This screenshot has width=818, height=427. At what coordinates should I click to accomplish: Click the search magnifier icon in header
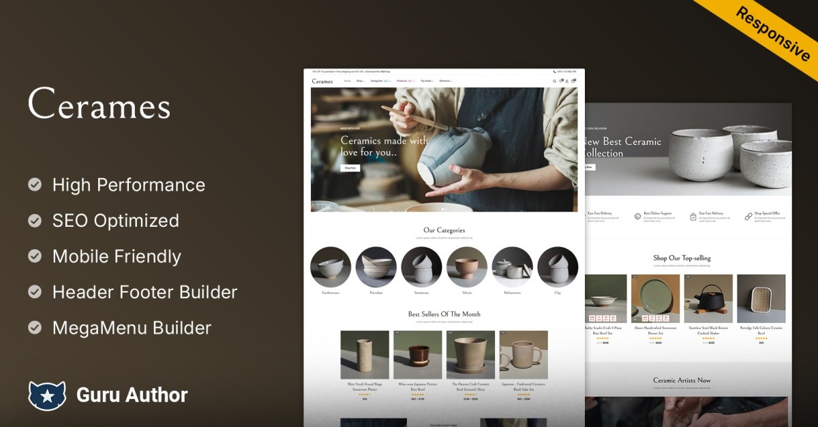[554, 81]
